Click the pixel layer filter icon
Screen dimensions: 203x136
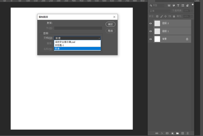[x=169, y=5]
